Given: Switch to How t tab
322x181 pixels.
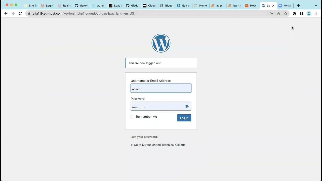Looking at the screenshot, I should tap(252, 6).
